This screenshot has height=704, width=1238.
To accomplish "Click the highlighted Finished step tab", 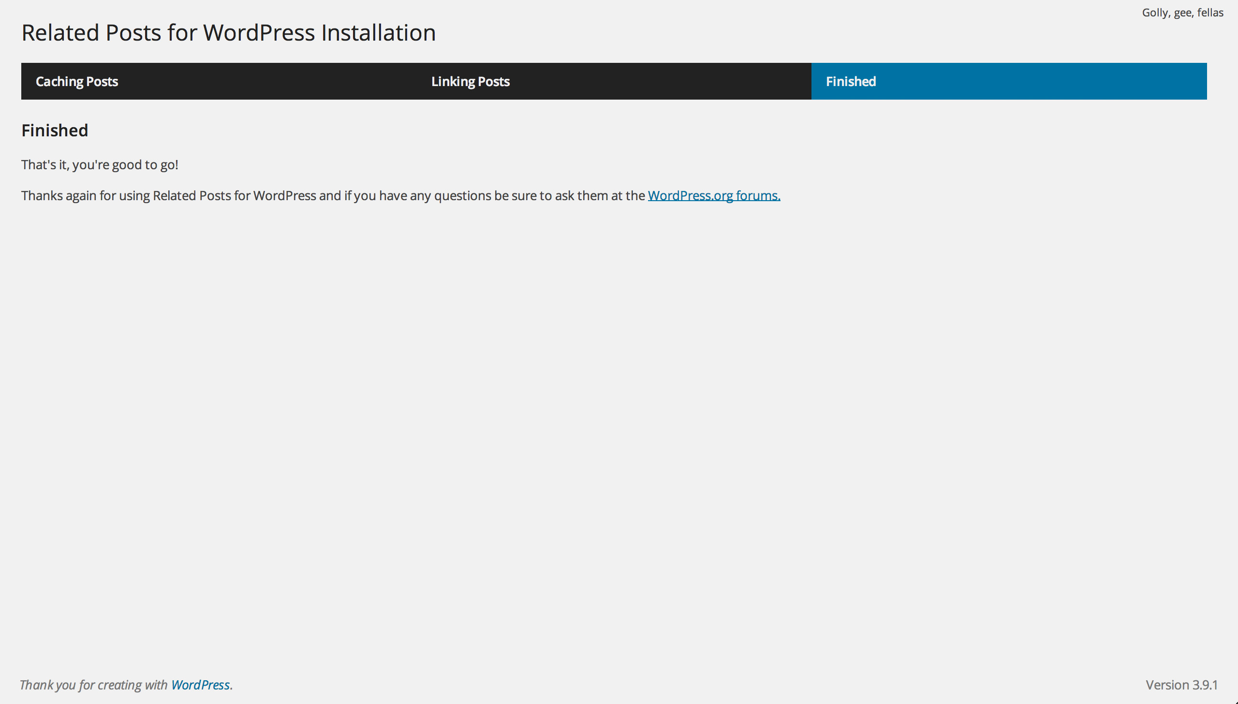I will pos(851,81).
